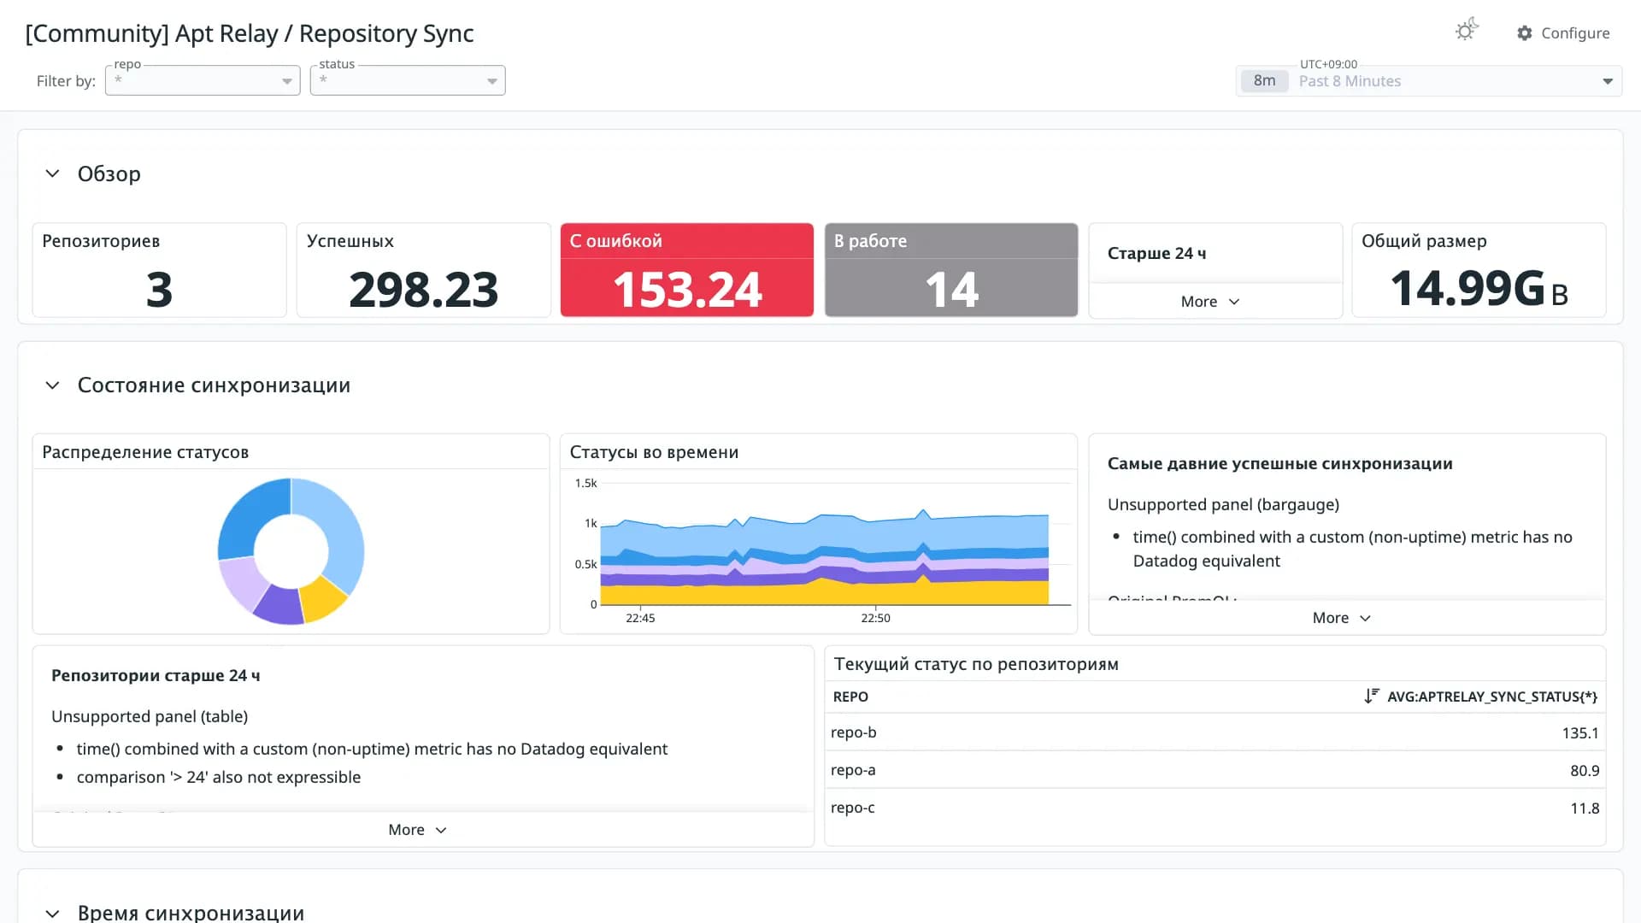Click the REPO column header
This screenshot has width=1641, height=923.
850,697
